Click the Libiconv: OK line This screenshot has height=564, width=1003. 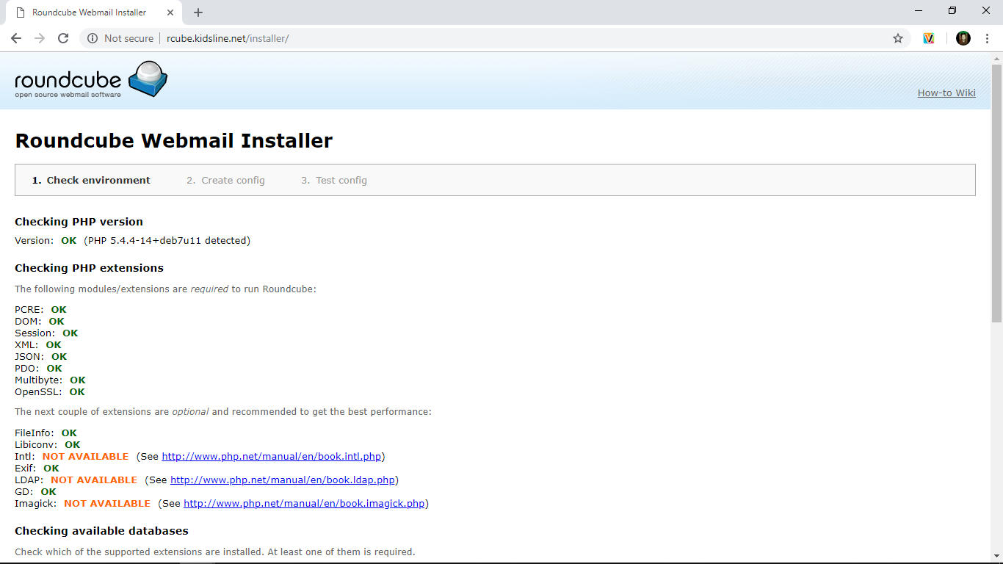point(48,444)
